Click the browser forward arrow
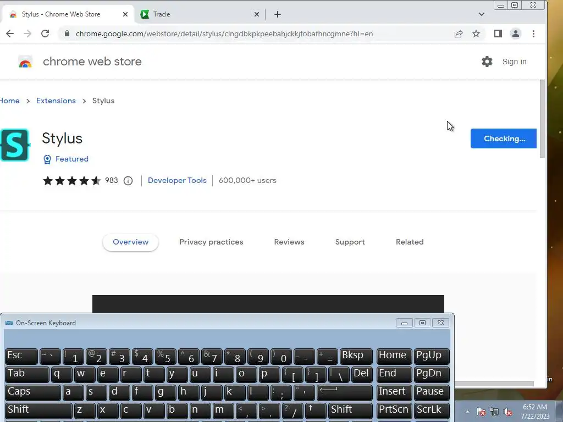The width and height of the screenshot is (563, 422). tap(27, 34)
